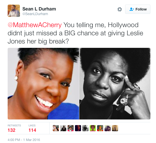Open the gear settings icon menu
156x143 pixels.
pyautogui.click(x=120, y=9)
